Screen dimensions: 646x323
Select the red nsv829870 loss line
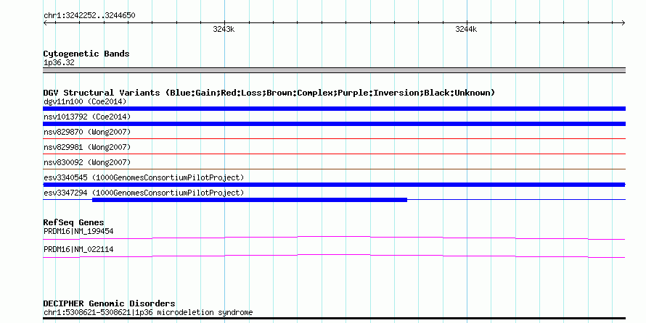click(x=334, y=139)
